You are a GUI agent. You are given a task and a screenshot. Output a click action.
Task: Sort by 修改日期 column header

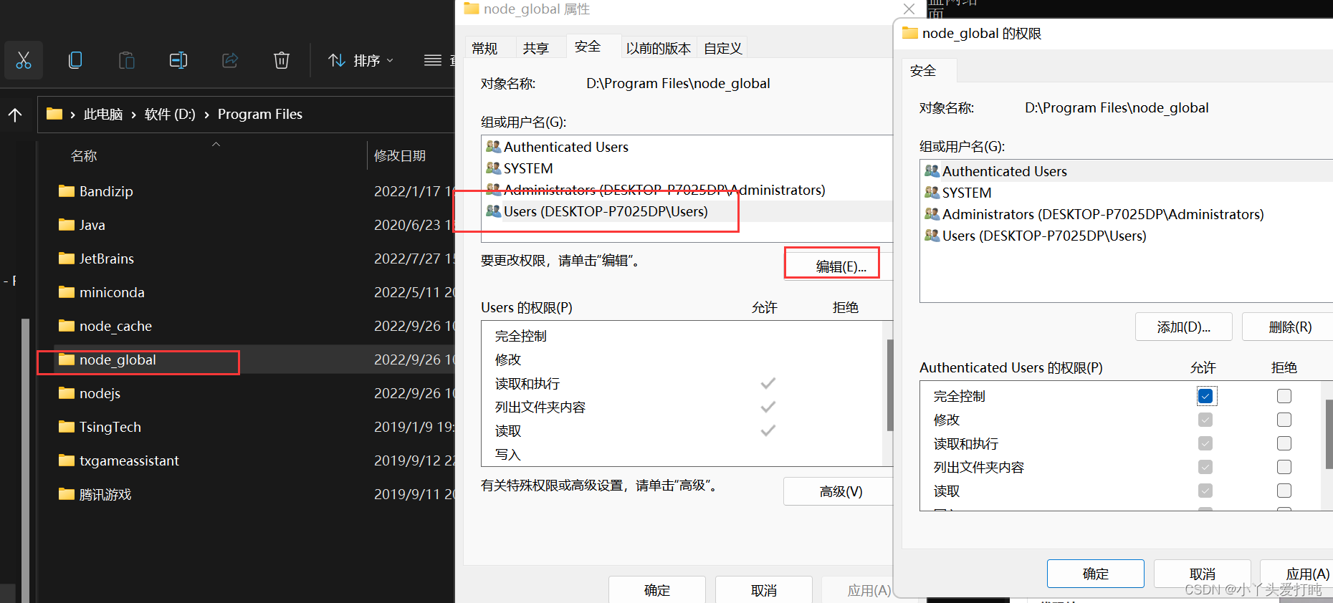[400, 156]
